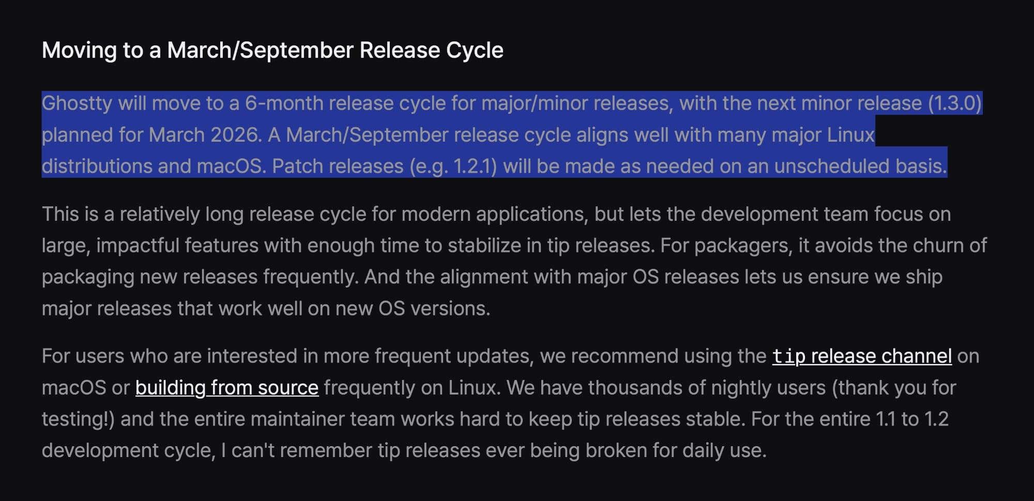Click the patch version example 1.2.1
The height and width of the screenshot is (501, 1034).
pos(475,166)
